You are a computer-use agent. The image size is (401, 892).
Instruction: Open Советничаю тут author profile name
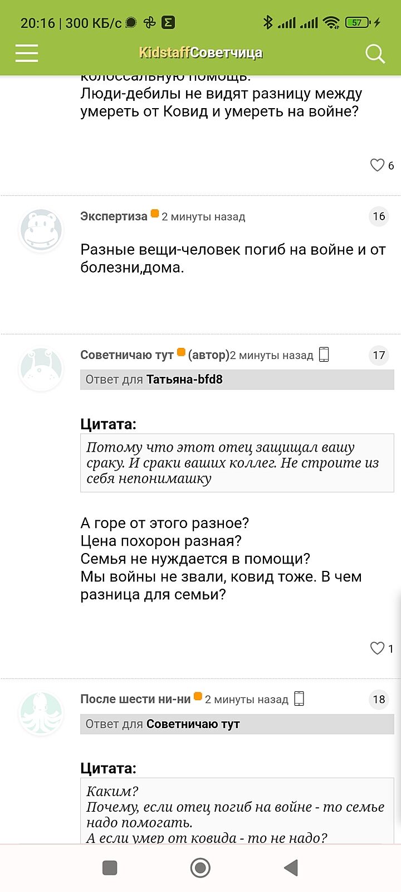click(x=127, y=355)
